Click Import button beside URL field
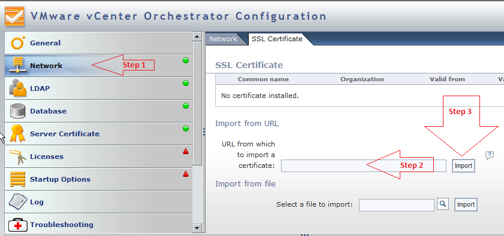This screenshot has width=504, height=236. 463,165
